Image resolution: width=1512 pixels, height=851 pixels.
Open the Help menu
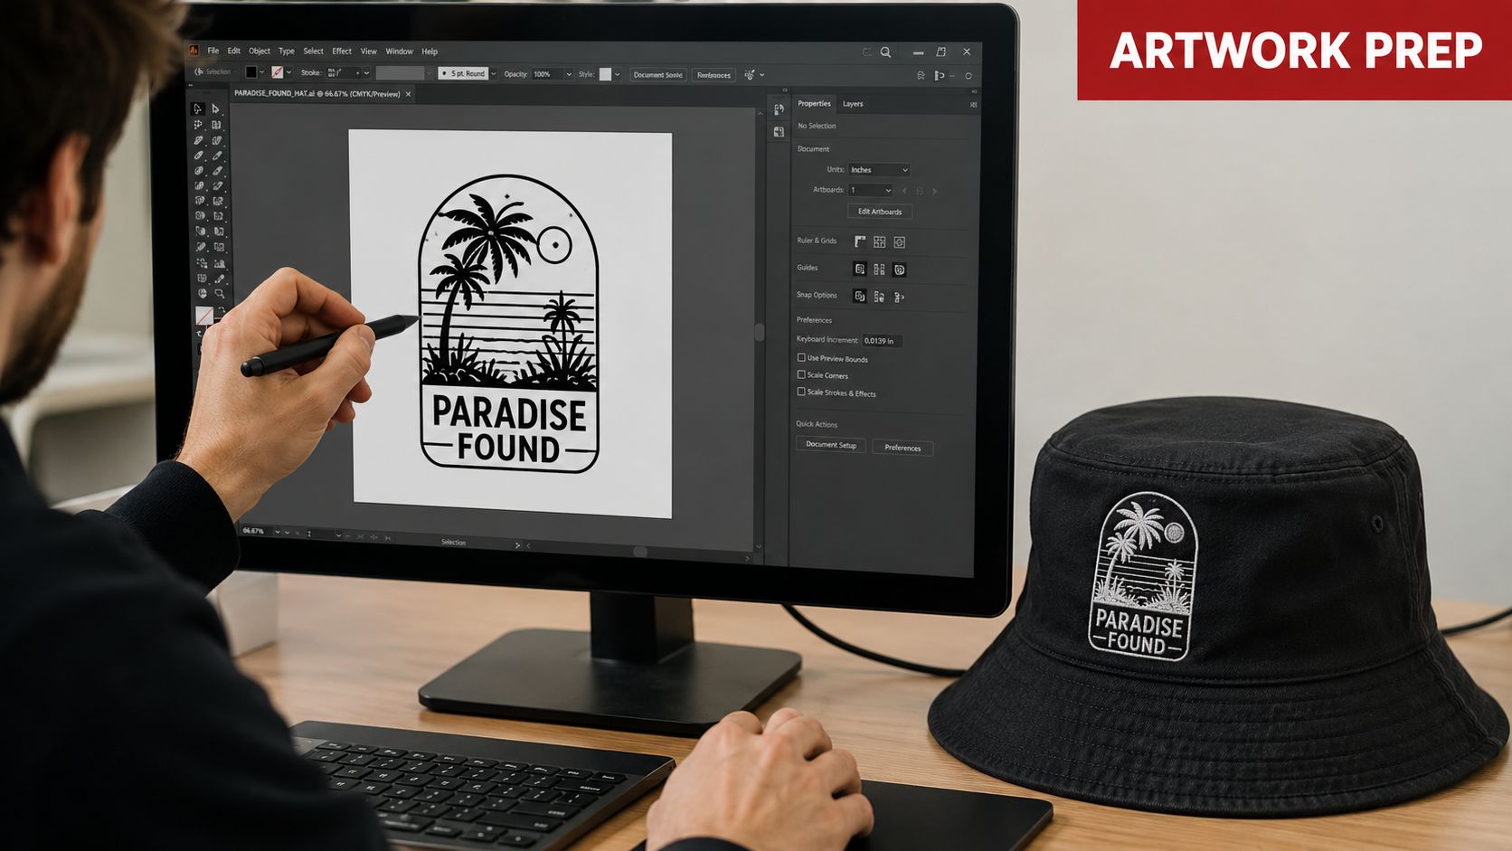click(x=430, y=52)
